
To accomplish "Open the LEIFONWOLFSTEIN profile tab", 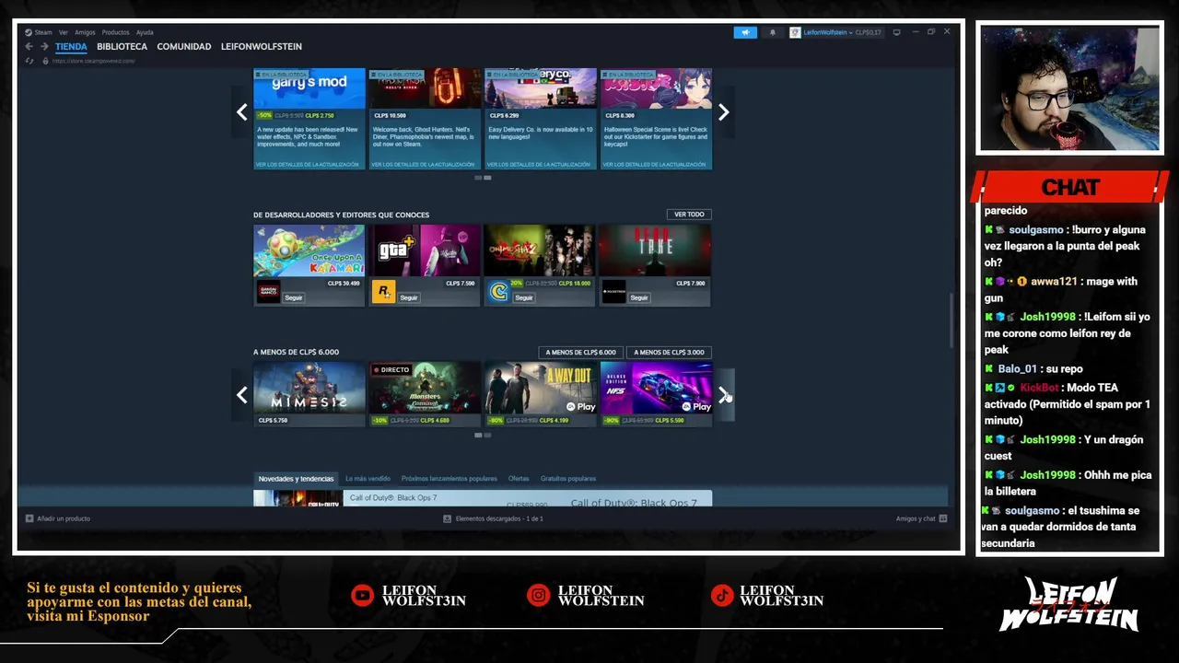I will 261,46.
